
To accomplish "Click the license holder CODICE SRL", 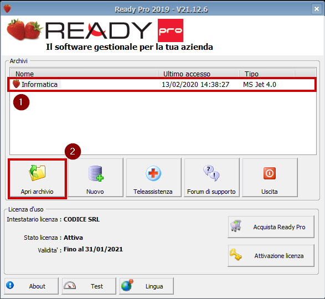I will [x=81, y=219].
